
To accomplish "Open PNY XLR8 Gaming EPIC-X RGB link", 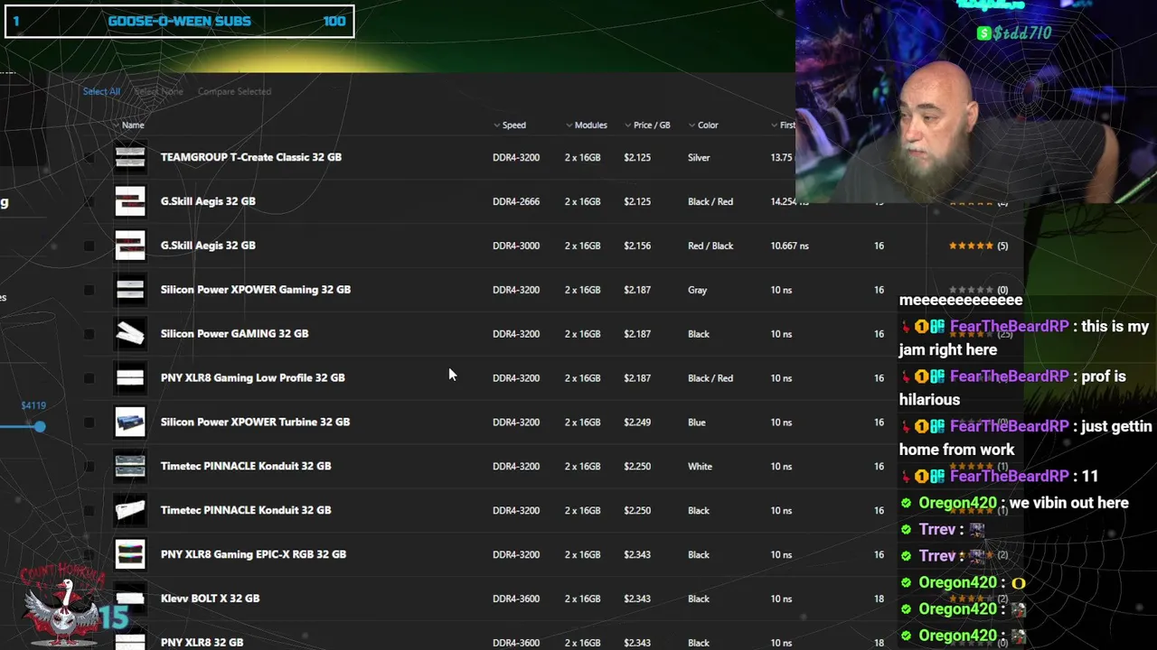I will point(253,554).
